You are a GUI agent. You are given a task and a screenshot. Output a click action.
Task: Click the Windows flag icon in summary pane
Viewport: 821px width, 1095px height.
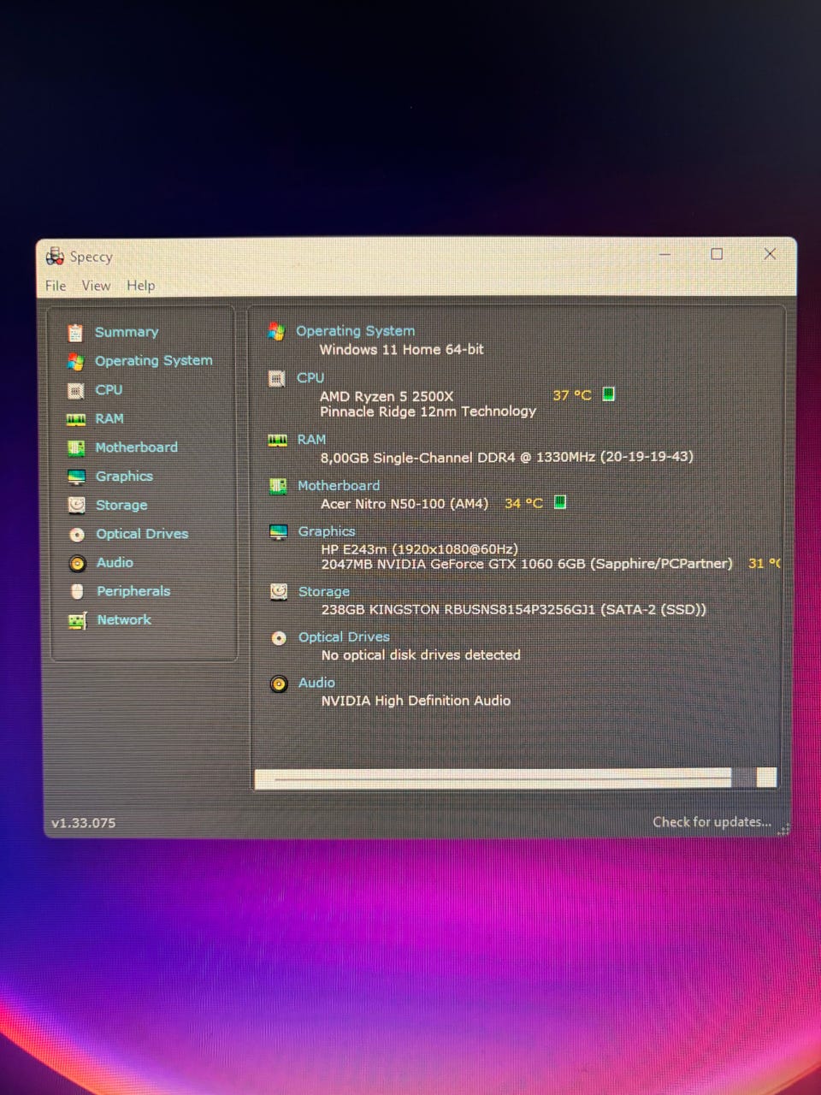(276, 331)
